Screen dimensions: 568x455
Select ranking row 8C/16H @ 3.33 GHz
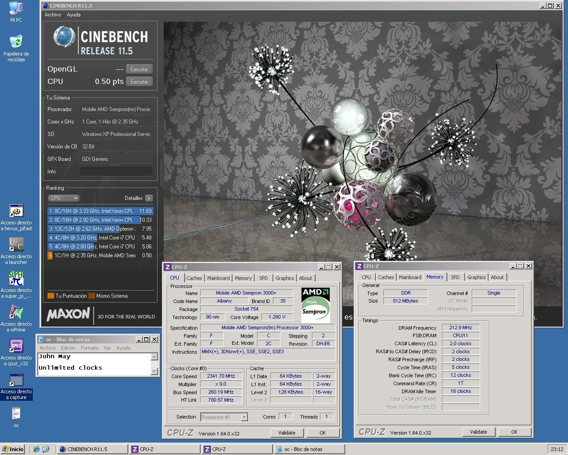100,211
